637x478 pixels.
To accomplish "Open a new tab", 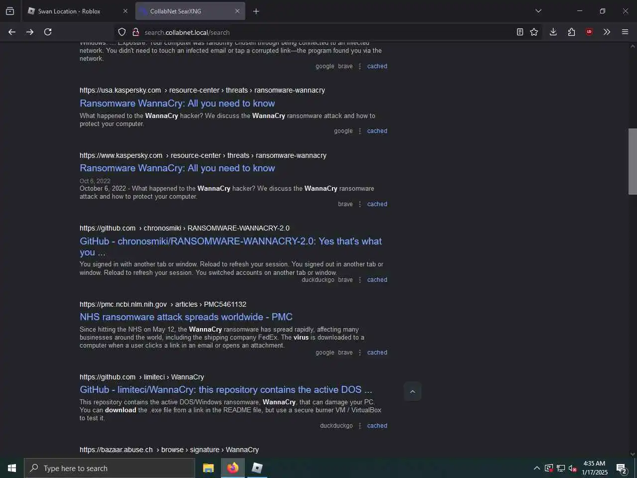I will tap(256, 11).
